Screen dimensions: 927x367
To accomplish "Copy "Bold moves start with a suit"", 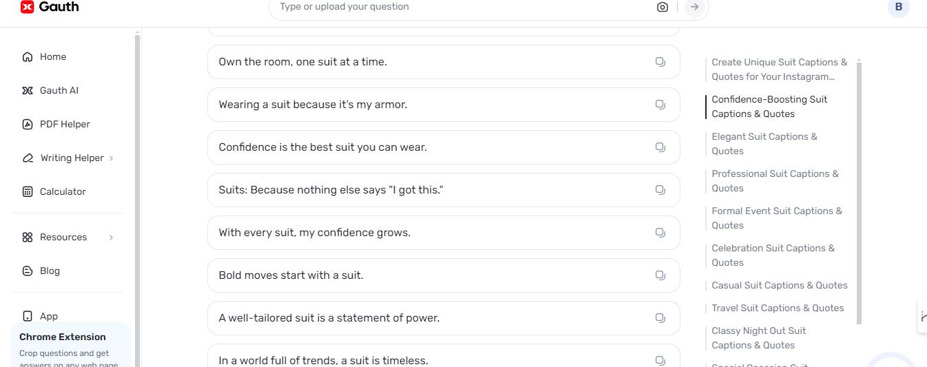I will point(660,275).
